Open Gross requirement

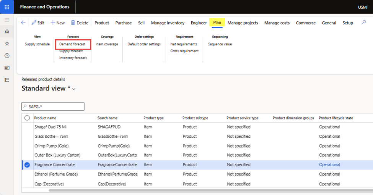[184, 51]
